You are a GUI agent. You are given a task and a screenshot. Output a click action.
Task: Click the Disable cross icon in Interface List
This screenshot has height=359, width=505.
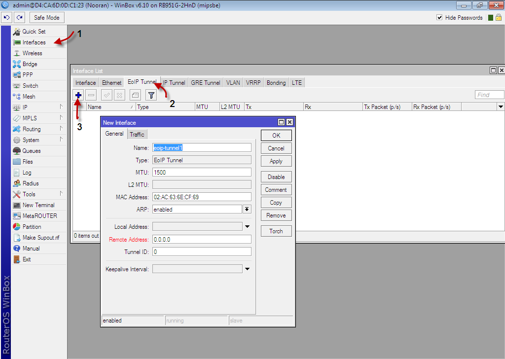pyautogui.click(x=119, y=95)
